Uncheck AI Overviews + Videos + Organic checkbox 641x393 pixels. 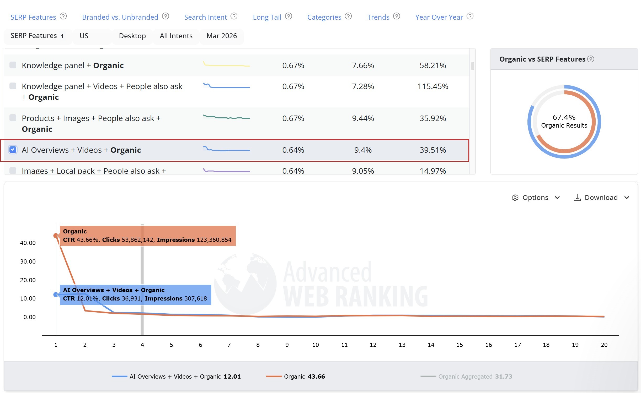pyautogui.click(x=13, y=150)
